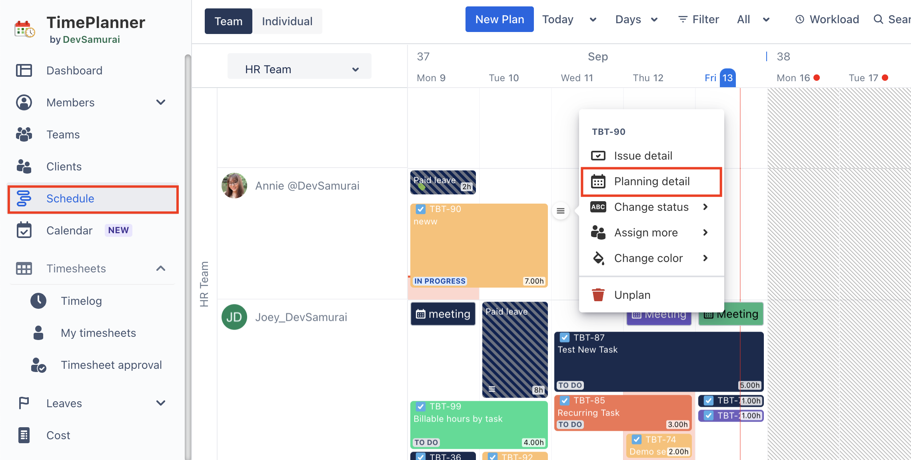Collapse the Timesheets section chevron
Screen dimensions: 911x460
coord(161,268)
